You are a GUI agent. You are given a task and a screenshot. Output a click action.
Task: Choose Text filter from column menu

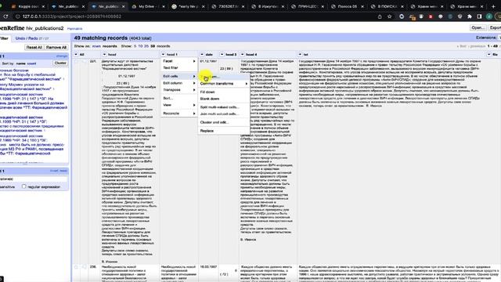click(x=179, y=68)
